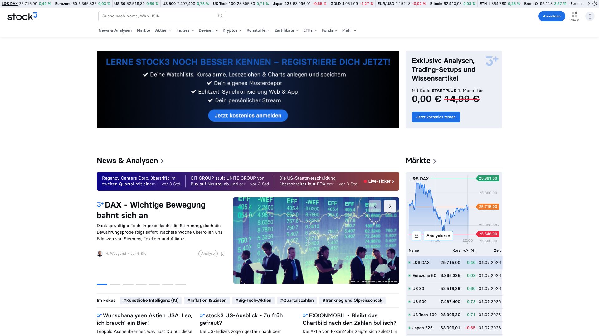
Task: Open the Terminal app icon
Action: coord(575,16)
